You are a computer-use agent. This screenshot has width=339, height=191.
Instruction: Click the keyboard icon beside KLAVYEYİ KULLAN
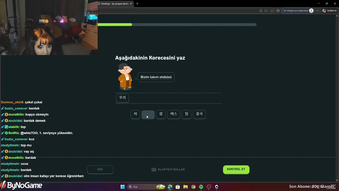click(154, 170)
